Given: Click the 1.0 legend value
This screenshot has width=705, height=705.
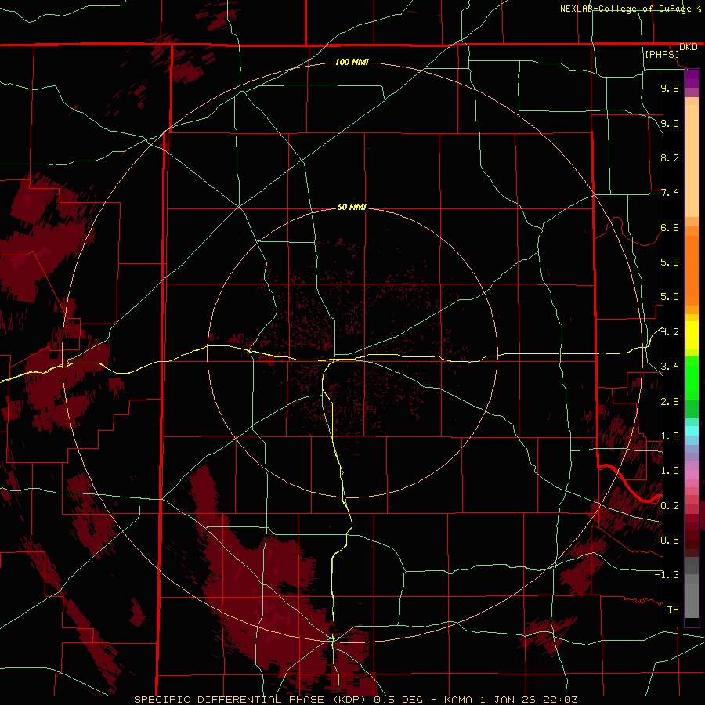Looking at the screenshot, I should coord(670,471).
